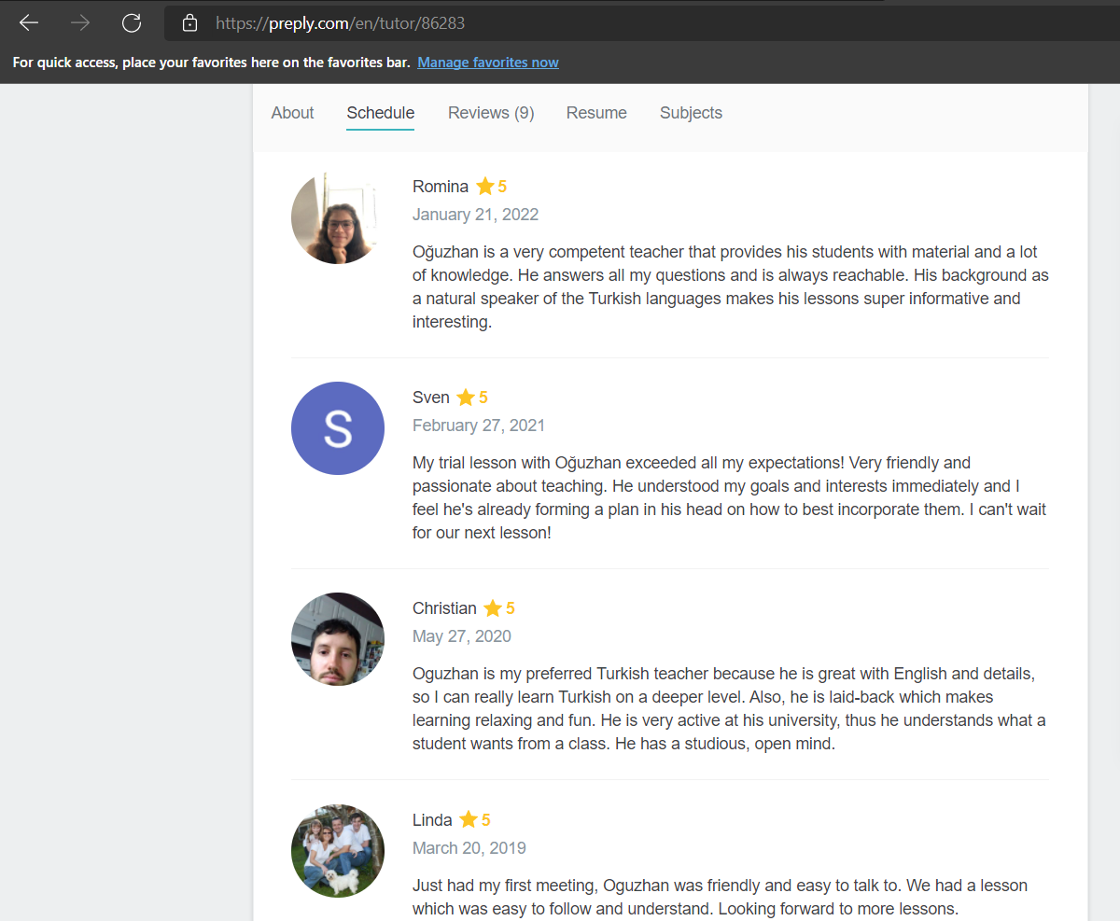Click the star rating next to Linda

pyautogui.click(x=469, y=820)
